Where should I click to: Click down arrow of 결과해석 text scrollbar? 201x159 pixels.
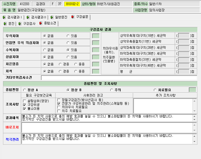[x=194, y=120]
